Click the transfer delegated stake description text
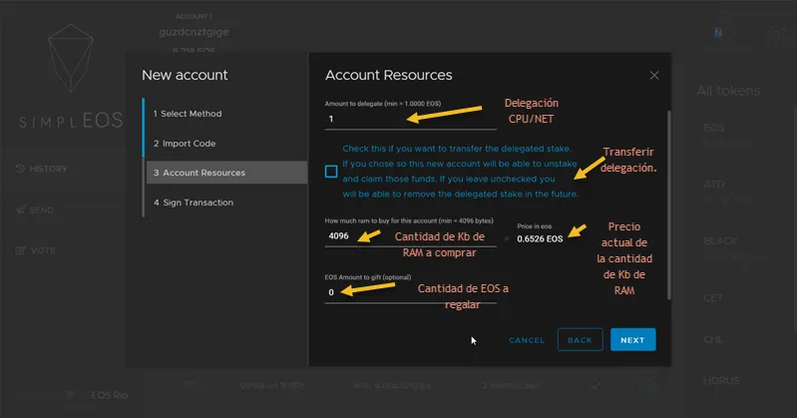 point(461,171)
